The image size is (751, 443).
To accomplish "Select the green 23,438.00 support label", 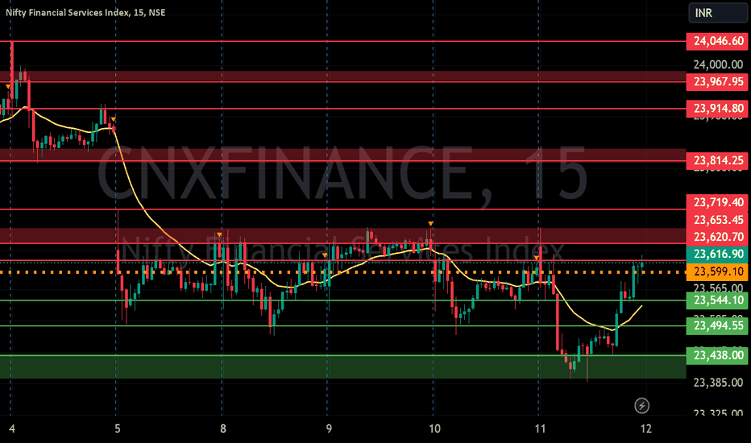I will tap(717, 355).
